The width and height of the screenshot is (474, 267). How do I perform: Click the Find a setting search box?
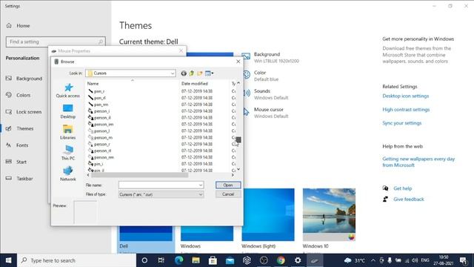pyautogui.click(x=56, y=42)
